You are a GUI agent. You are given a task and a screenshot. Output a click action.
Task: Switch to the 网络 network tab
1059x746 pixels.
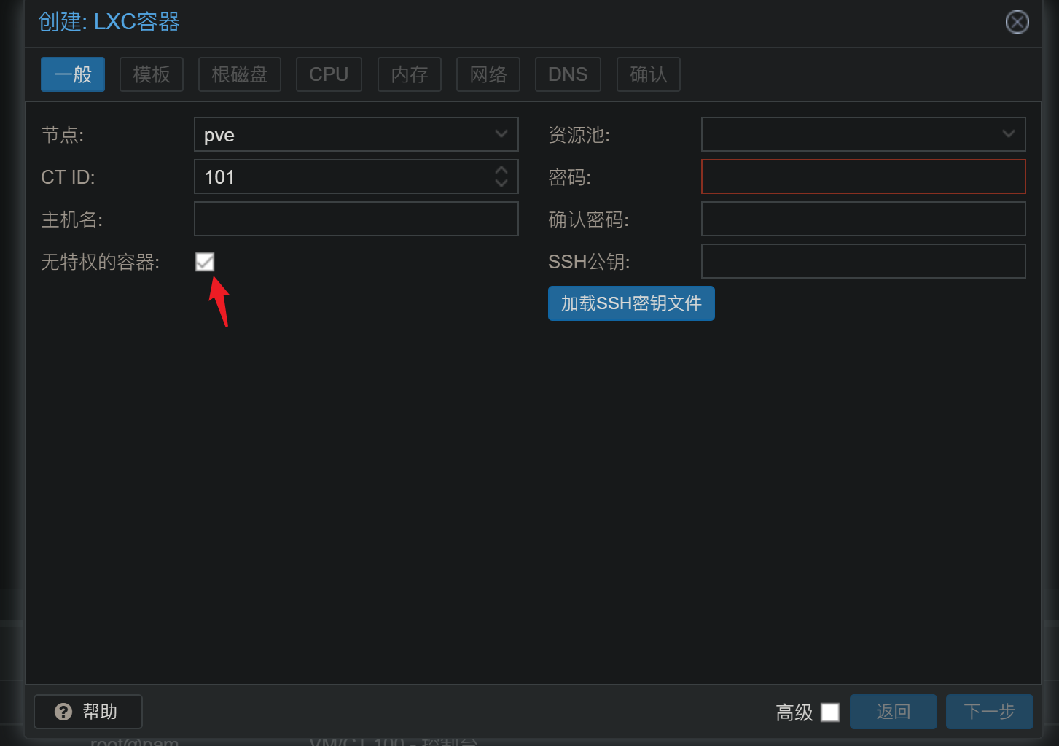tap(488, 74)
